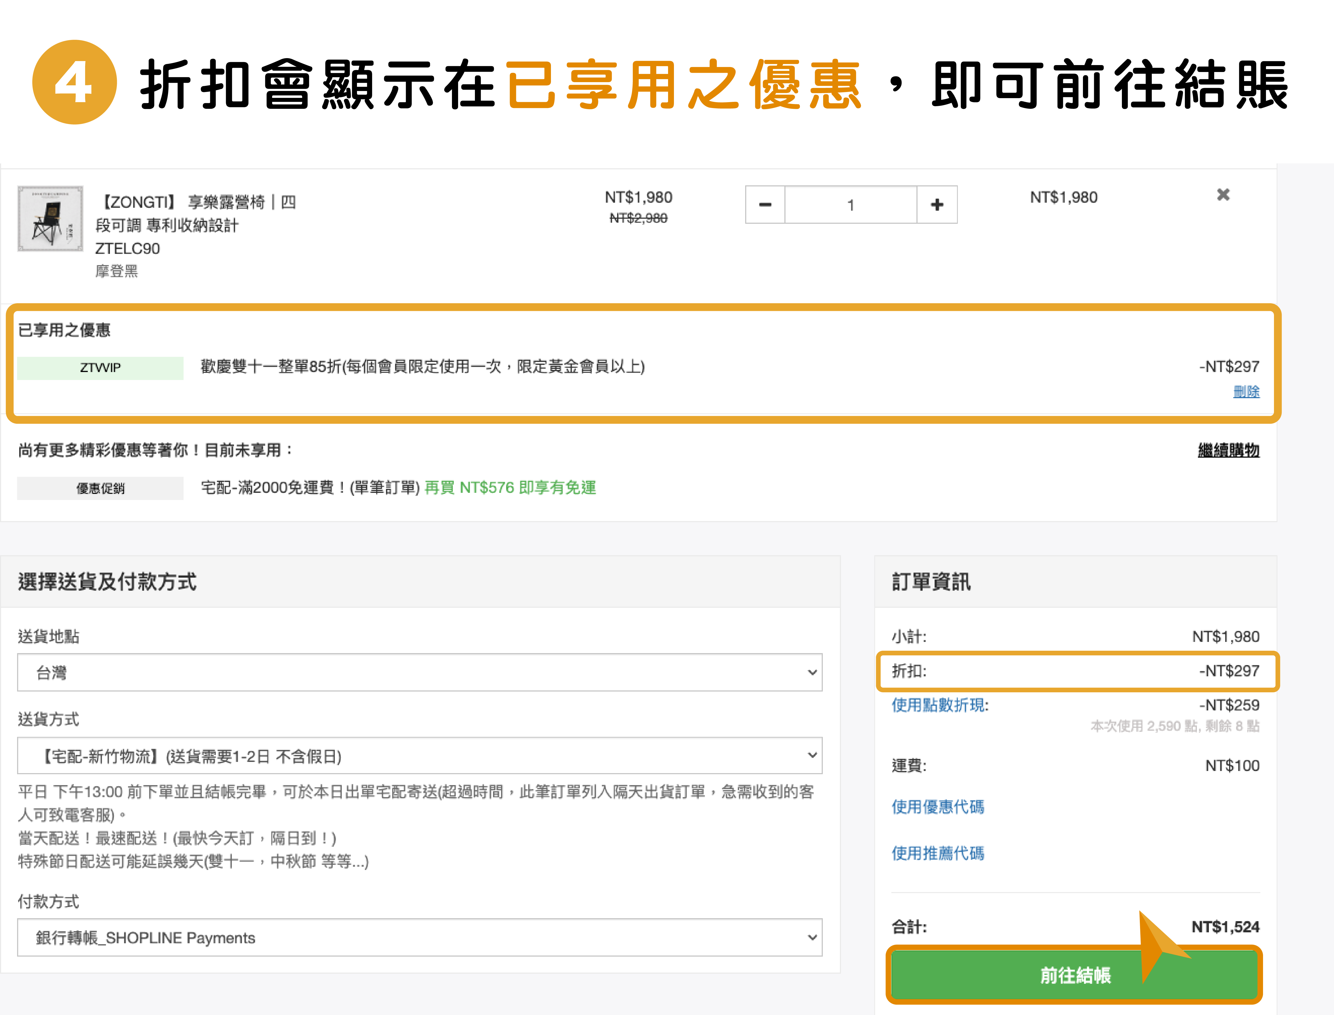Open the 付款方式 payment method dropdown
Image resolution: width=1334 pixels, height=1015 pixels.
(x=419, y=937)
